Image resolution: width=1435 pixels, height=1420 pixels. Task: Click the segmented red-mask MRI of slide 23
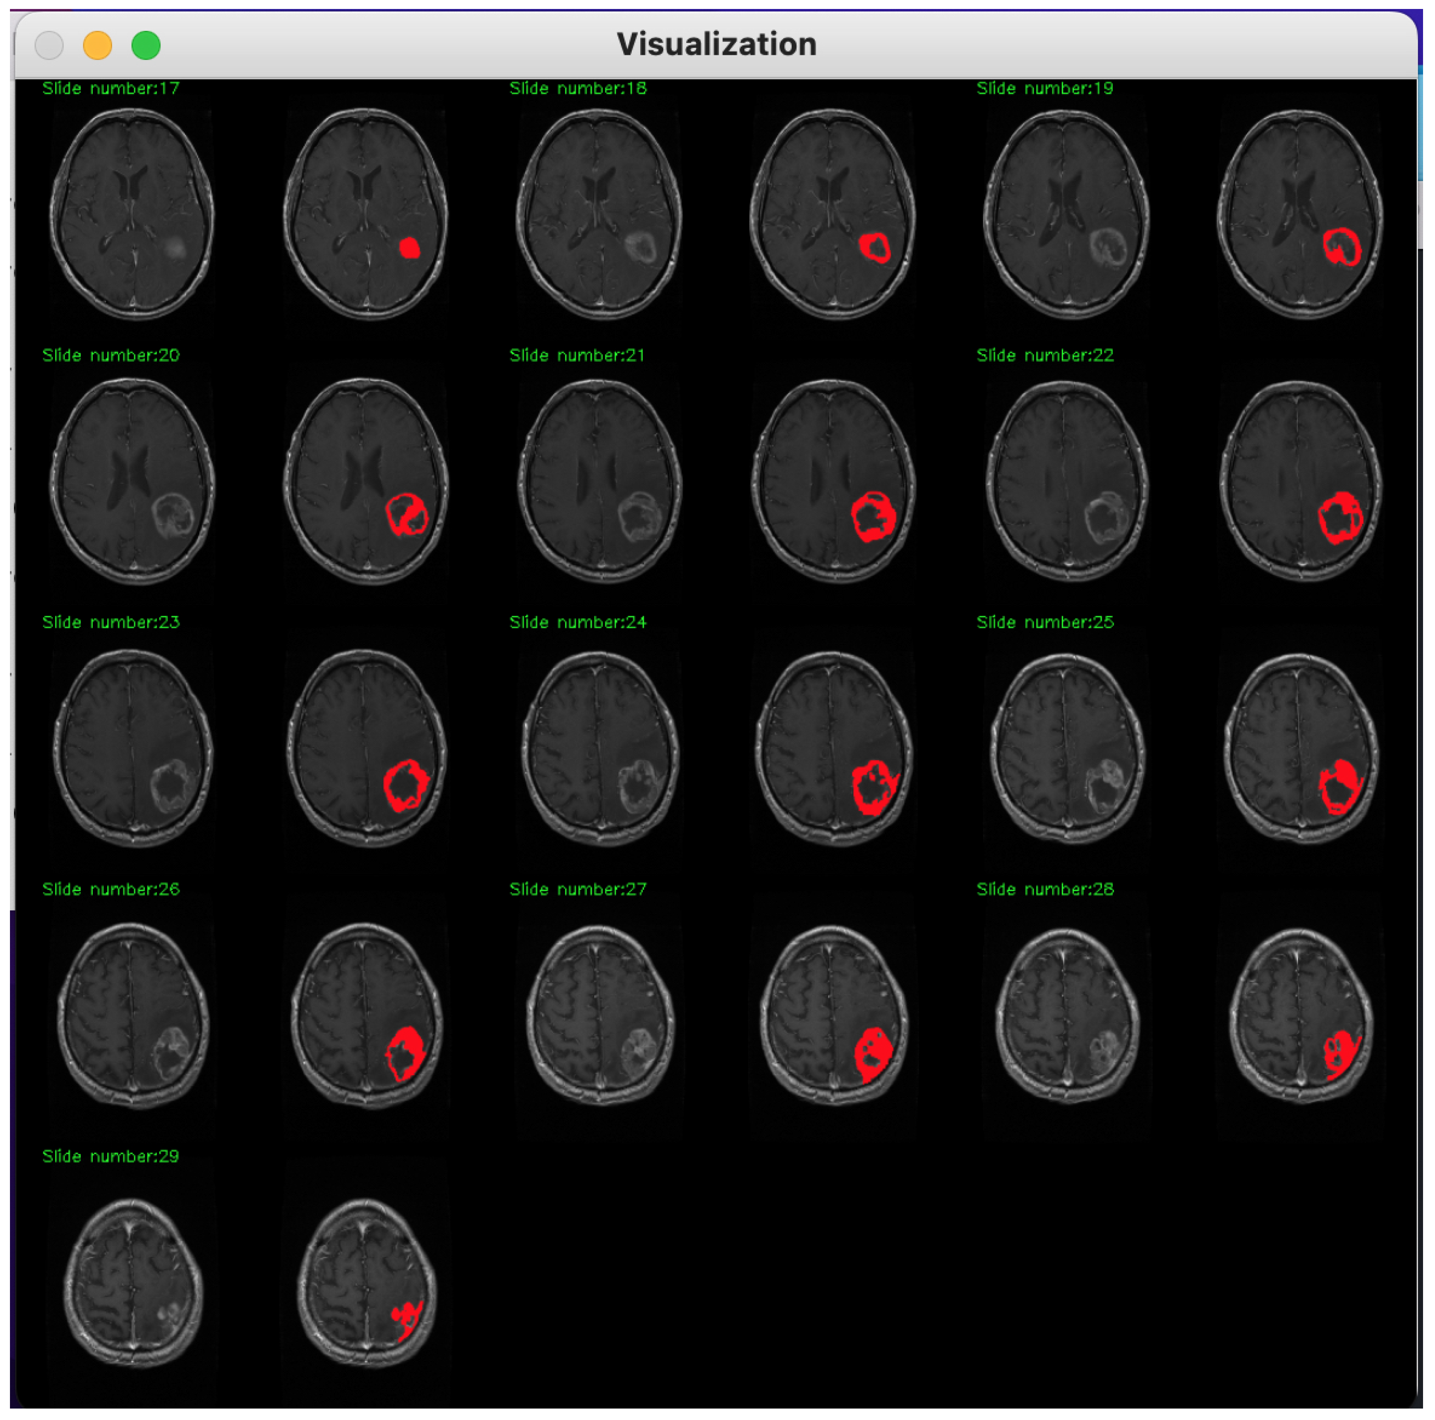point(366,748)
